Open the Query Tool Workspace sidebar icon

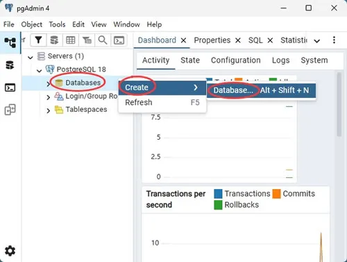tap(10, 65)
